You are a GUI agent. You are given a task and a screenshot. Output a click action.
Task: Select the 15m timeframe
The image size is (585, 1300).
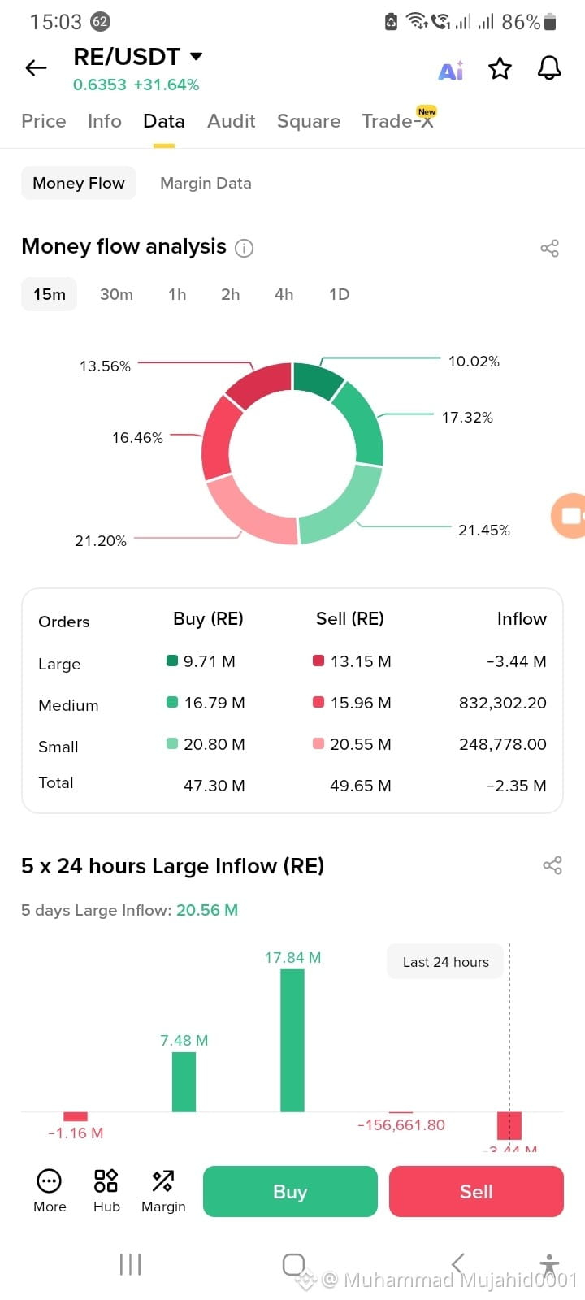click(50, 294)
